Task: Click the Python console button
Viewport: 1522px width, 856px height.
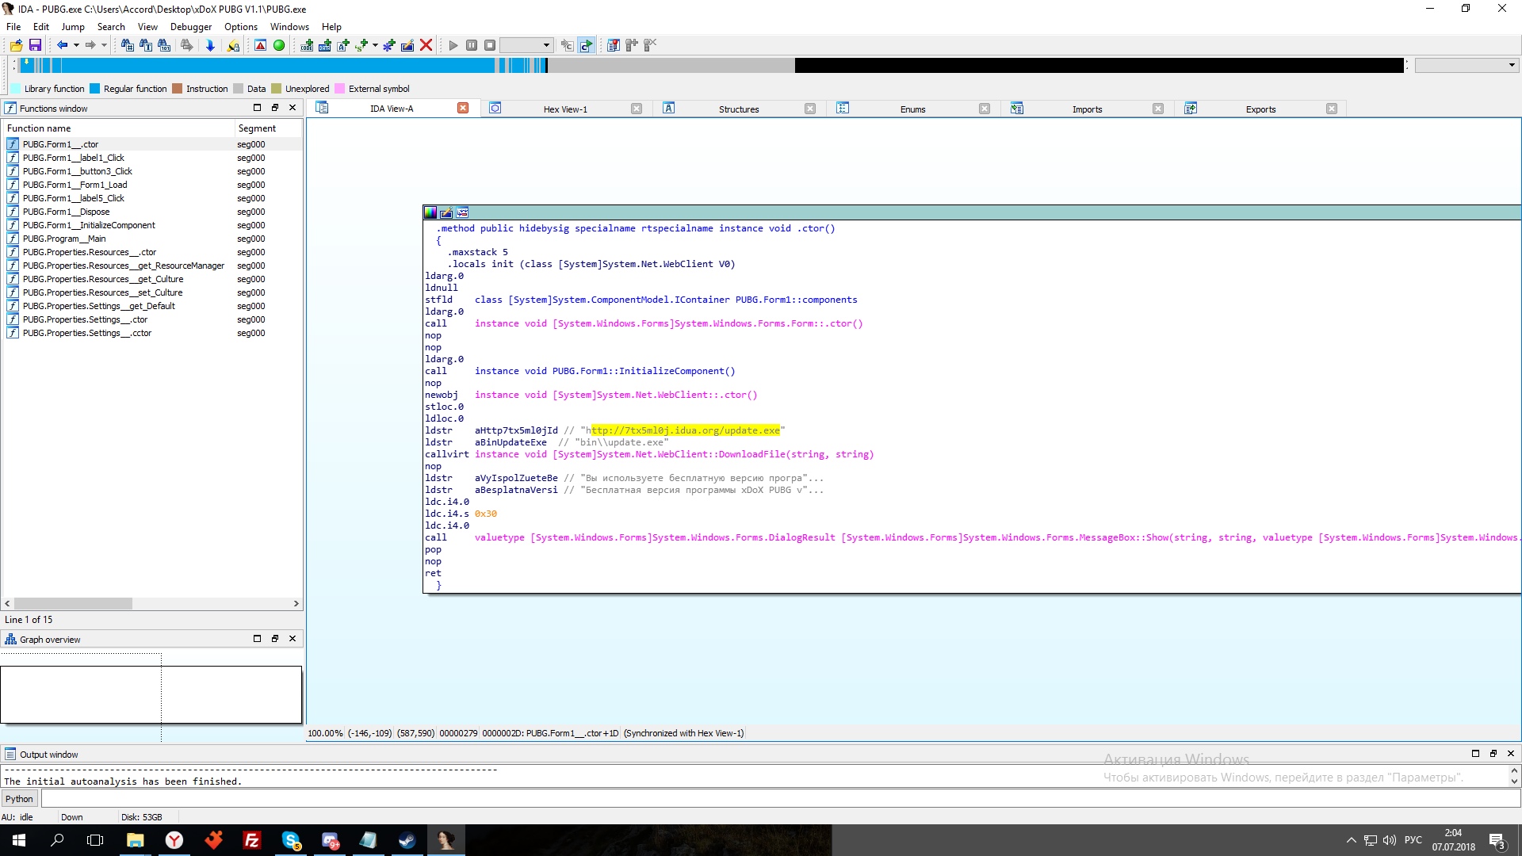Action: pos(19,799)
